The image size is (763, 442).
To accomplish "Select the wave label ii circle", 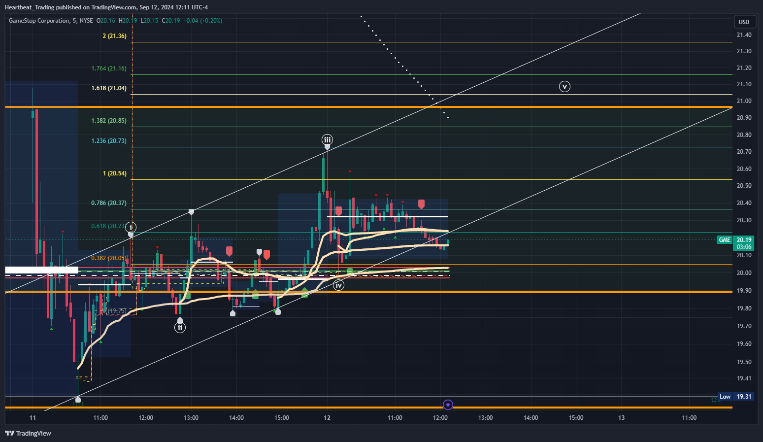I will pyautogui.click(x=180, y=327).
